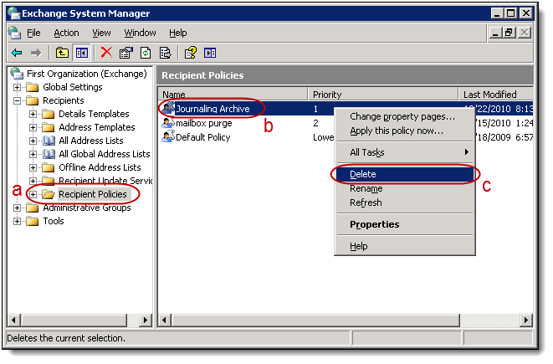Click the Refresh toolbar icon

click(146, 54)
